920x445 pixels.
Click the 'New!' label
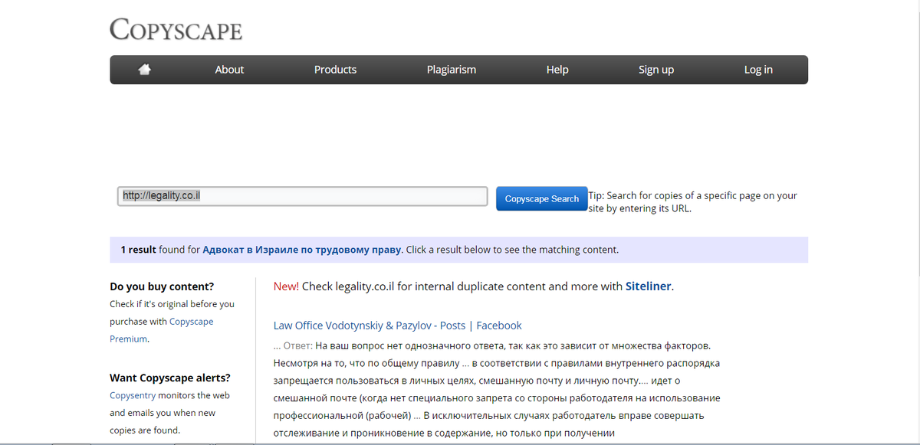click(286, 286)
